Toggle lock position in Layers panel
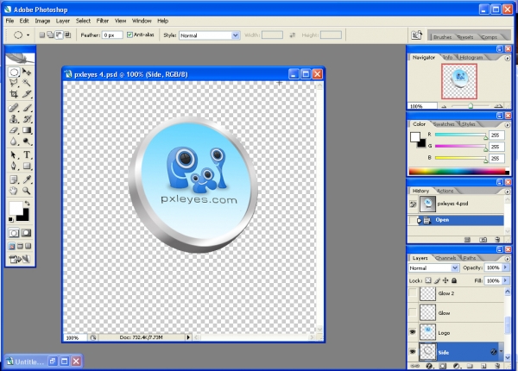 pos(445,280)
